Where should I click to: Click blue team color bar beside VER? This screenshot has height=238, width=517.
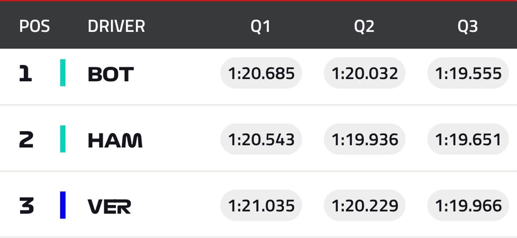click(63, 205)
